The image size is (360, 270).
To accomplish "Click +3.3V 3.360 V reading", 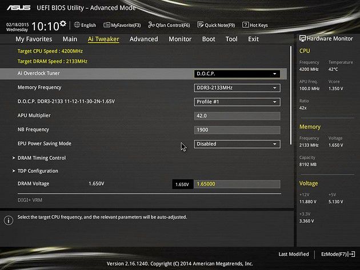I will (x=307, y=221).
